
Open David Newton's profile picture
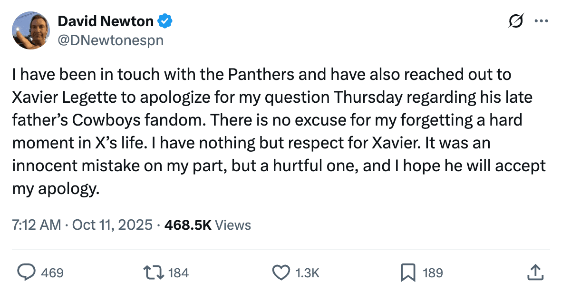[31, 30]
